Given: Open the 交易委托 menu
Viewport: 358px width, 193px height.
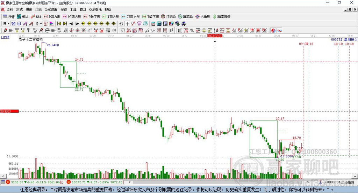Looking at the screenshot, I should [95, 9].
